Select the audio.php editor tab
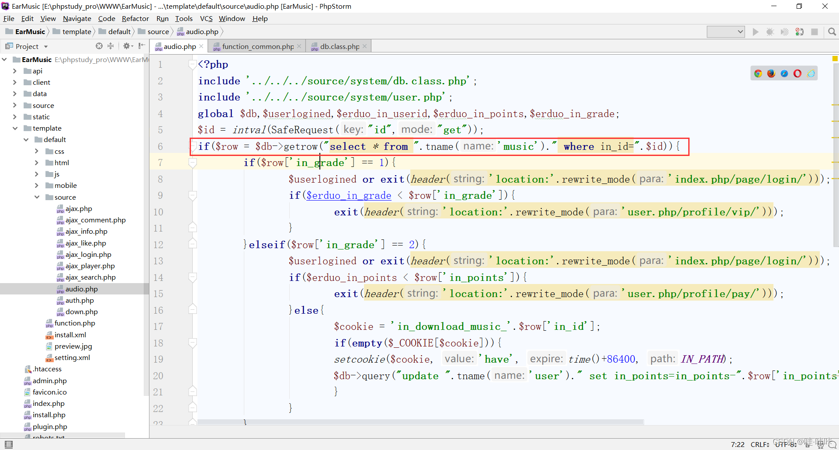The image size is (839, 450). [180, 46]
